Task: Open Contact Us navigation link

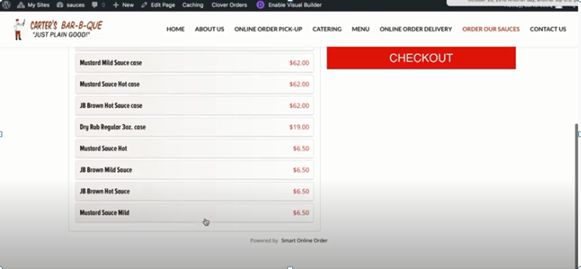Action: click(548, 30)
